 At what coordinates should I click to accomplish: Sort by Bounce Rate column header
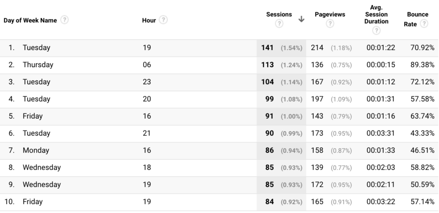[417, 15]
